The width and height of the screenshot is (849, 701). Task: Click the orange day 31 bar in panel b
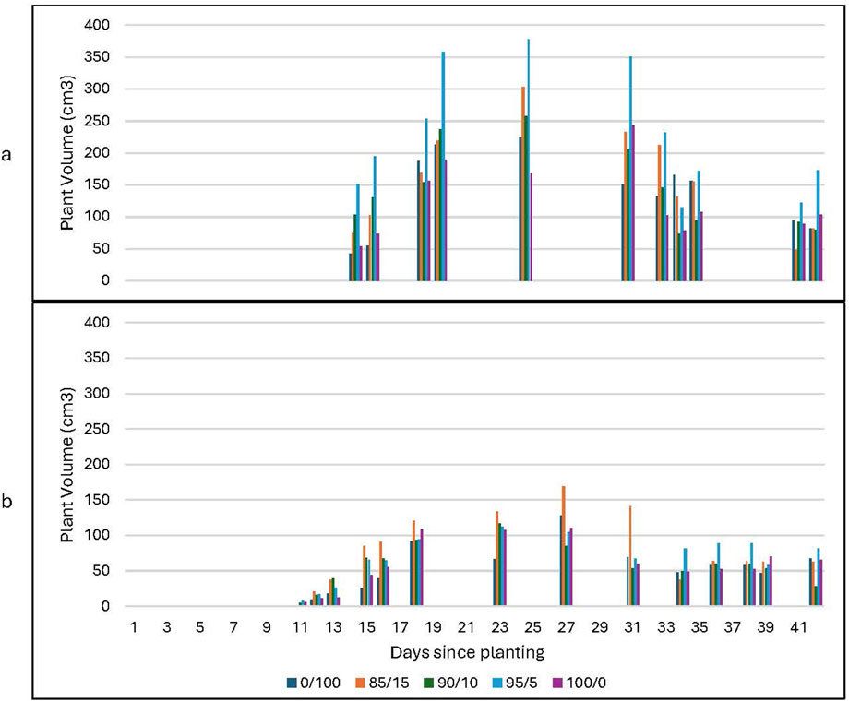coord(630,555)
